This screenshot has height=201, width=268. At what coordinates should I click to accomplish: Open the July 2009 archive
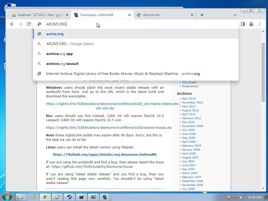point(188,130)
